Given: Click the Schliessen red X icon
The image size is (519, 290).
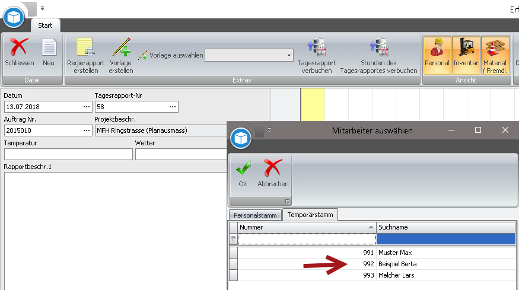Looking at the screenshot, I should (18, 47).
